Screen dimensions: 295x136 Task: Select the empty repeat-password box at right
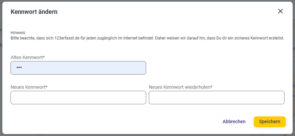(217, 98)
